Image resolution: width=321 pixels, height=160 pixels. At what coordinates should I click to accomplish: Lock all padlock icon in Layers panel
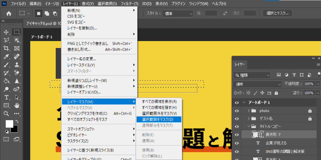click(x=276, y=93)
